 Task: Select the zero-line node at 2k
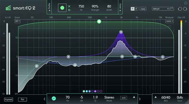point(122,57)
